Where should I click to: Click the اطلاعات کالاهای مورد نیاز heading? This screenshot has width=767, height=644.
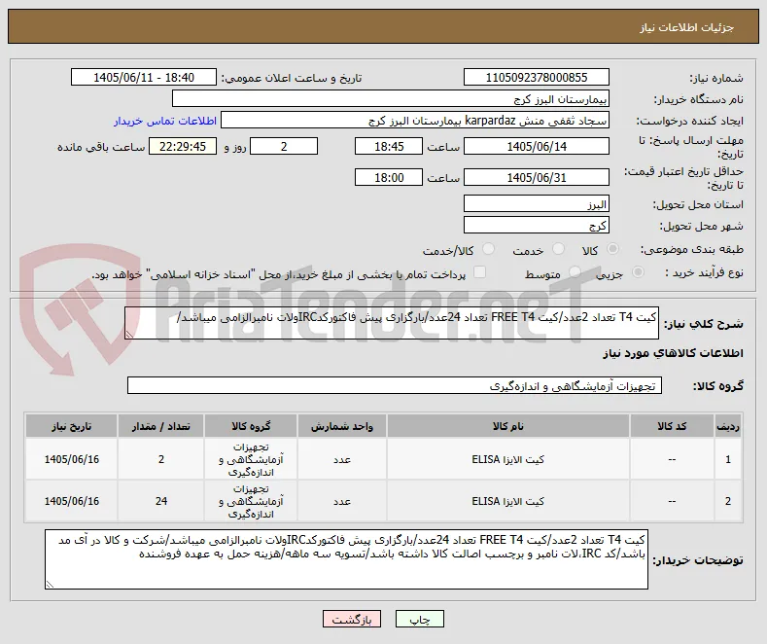pyautogui.click(x=673, y=353)
